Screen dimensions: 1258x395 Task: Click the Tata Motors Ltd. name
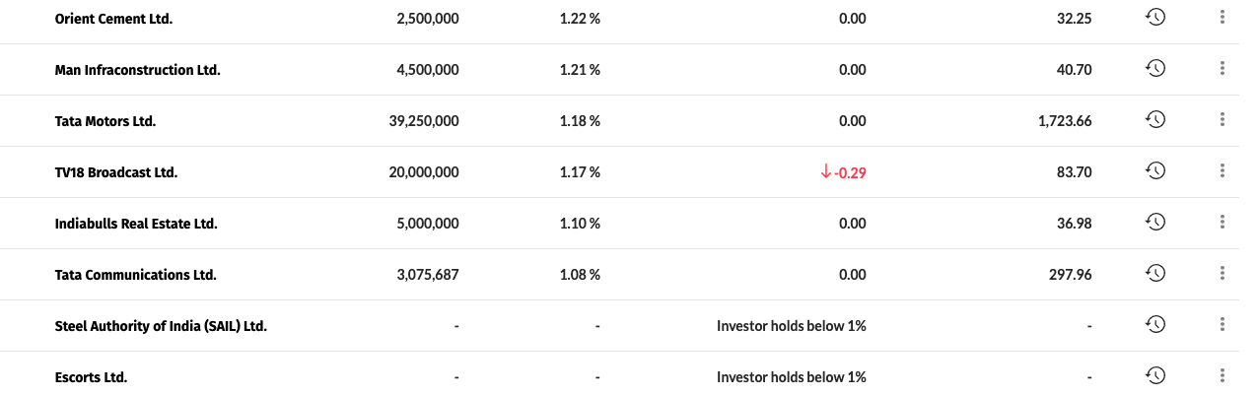105,121
